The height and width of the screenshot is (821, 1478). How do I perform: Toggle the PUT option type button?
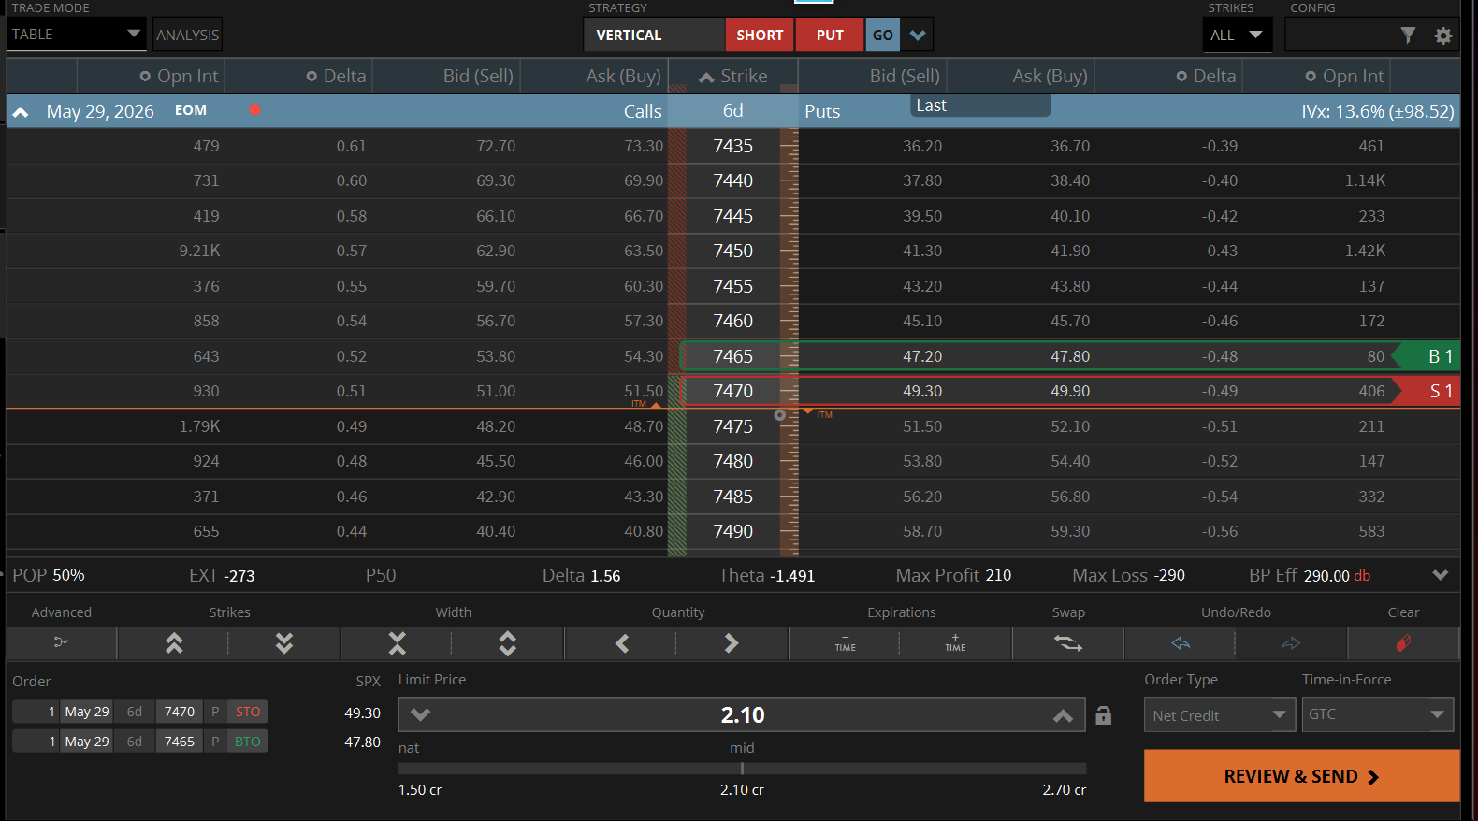830,36
